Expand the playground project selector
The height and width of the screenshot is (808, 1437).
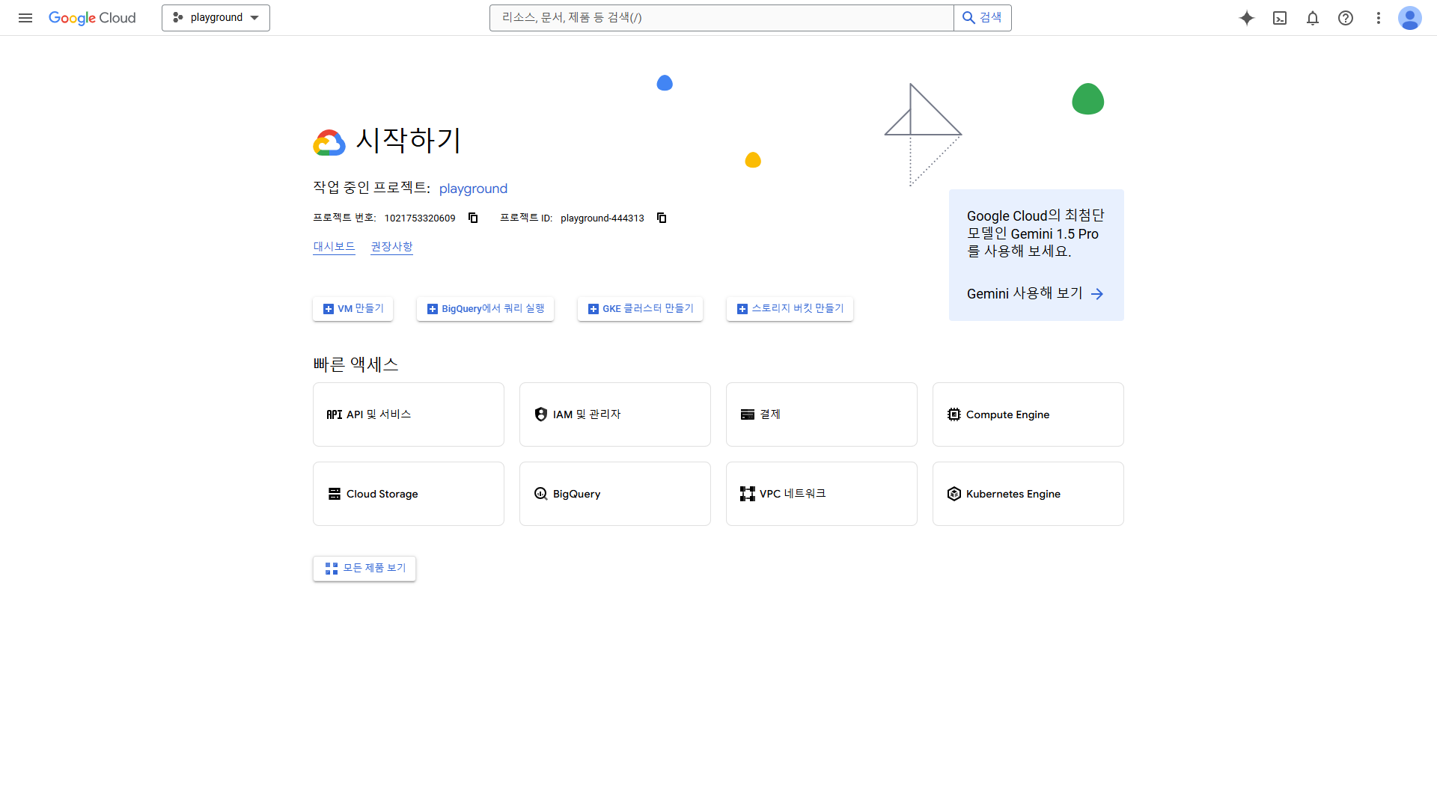coord(216,17)
